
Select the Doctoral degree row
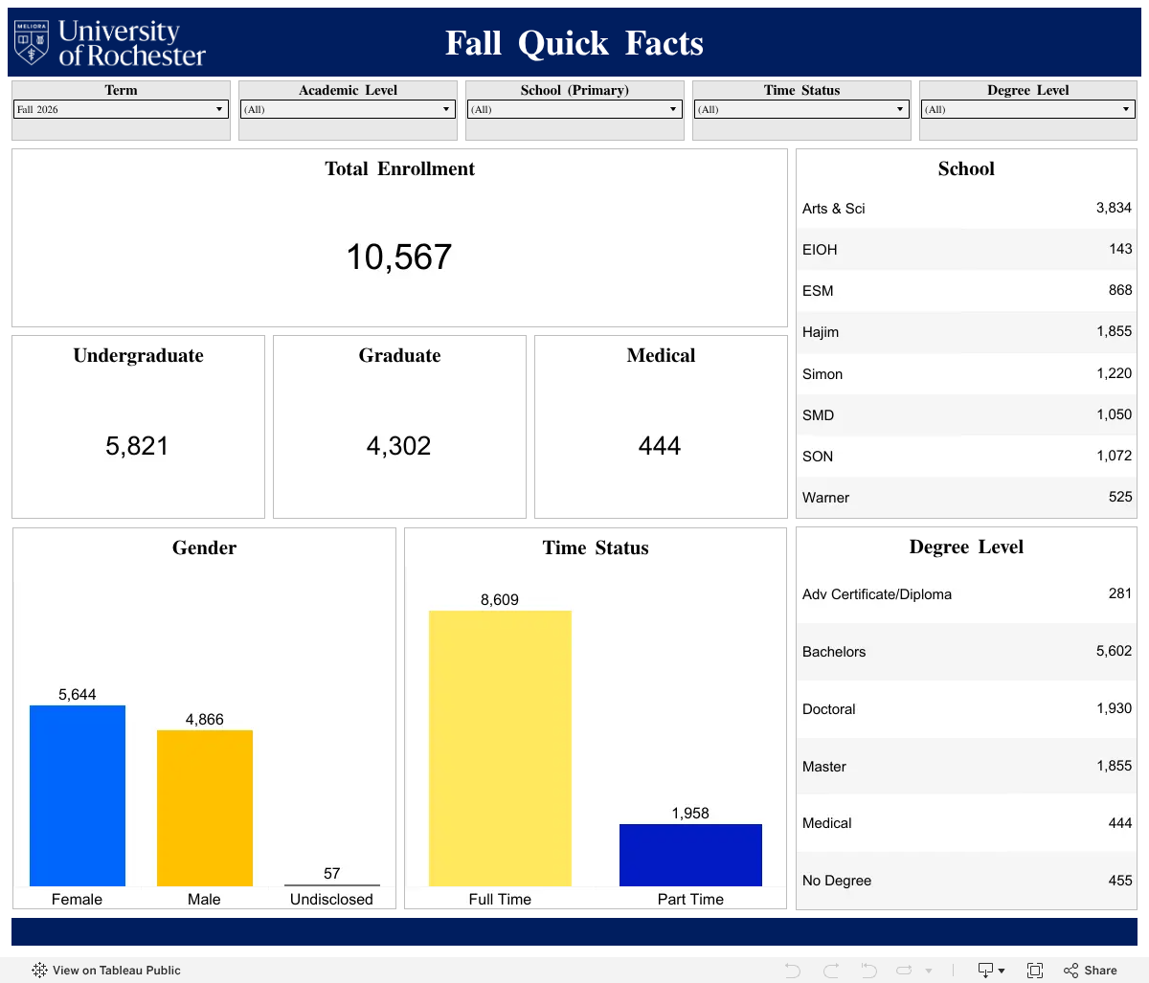click(x=966, y=709)
